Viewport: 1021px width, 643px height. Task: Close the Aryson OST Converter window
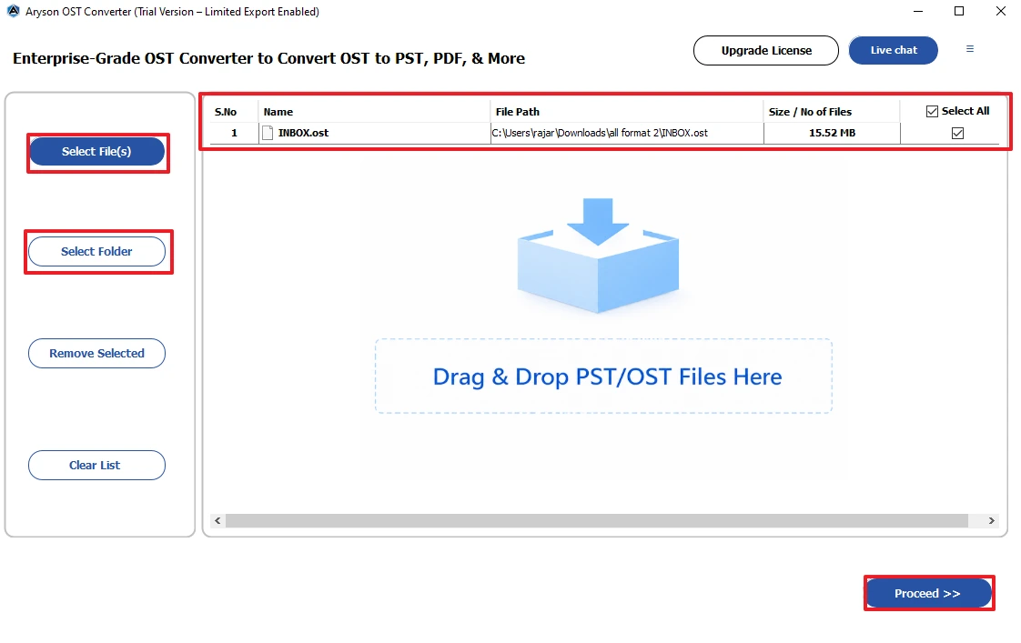(1001, 11)
